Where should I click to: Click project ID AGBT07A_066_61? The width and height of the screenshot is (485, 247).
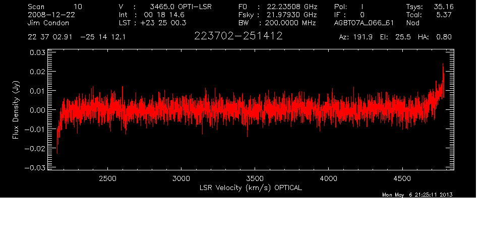(364, 23)
